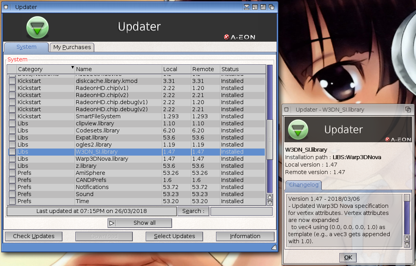Viewport: 416px width, 266px height.
Task: Select the Warp3DNova.library row
Action: 136,159
